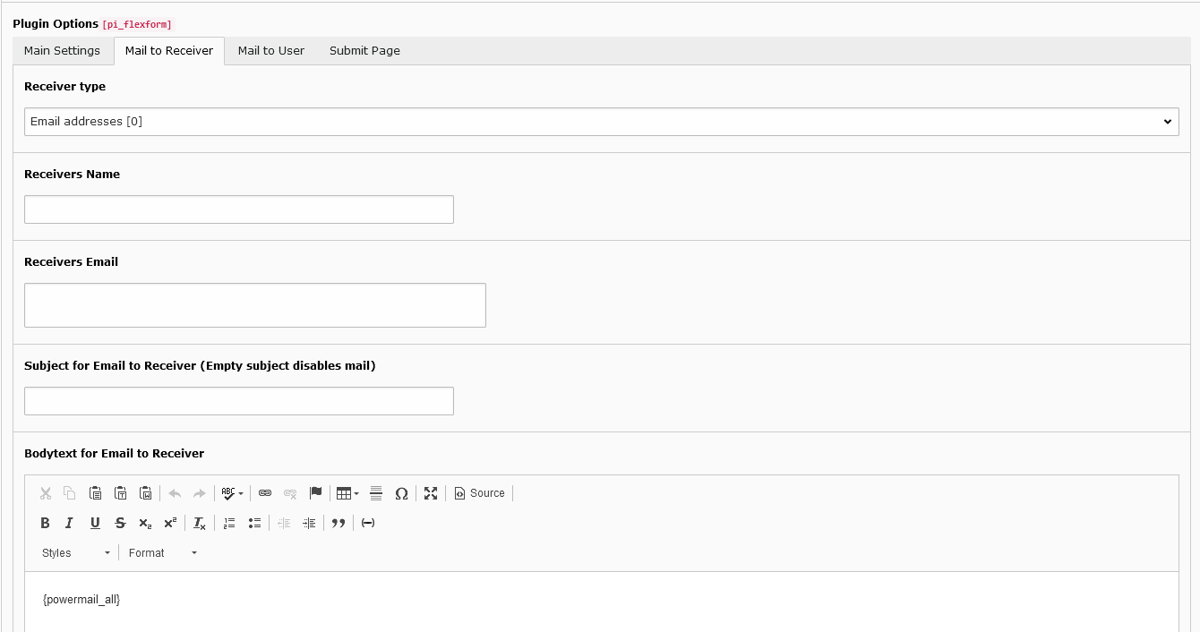The image size is (1200, 632).
Task: Apply strikethrough formatting in the editor
Action: coord(120,523)
